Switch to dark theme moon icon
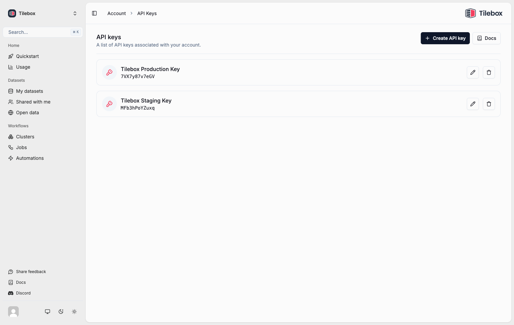 coord(61,312)
